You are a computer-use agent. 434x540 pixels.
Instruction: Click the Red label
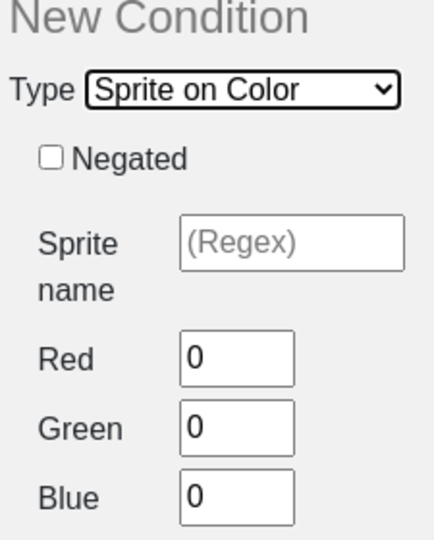pyautogui.click(x=66, y=360)
